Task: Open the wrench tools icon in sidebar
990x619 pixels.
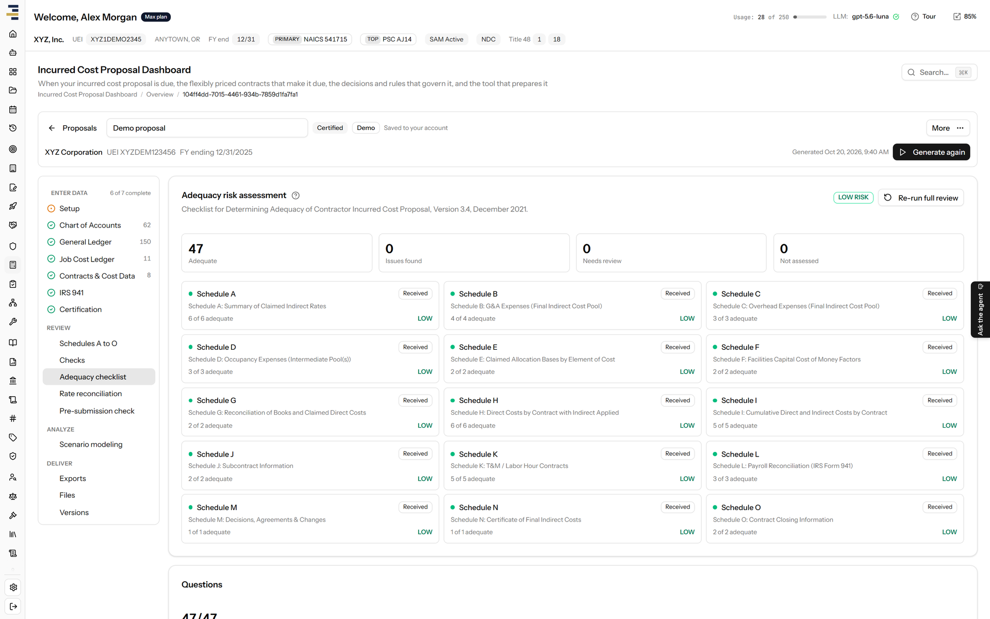Action: tap(13, 322)
